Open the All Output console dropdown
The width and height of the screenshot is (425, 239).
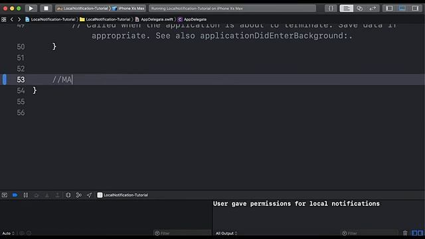pos(226,233)
